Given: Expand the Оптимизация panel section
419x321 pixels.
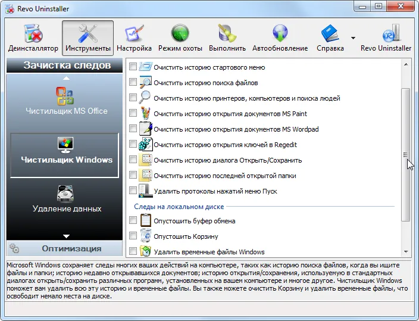Looking at the screenshot, I should coord(64,248).
